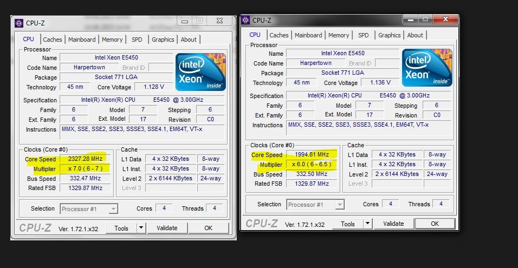Image resolution: width=518 pixels, height=268 pixels.
Task: Open Mainboard tab in right CPU-Z window
Action: tap(308, 35)
